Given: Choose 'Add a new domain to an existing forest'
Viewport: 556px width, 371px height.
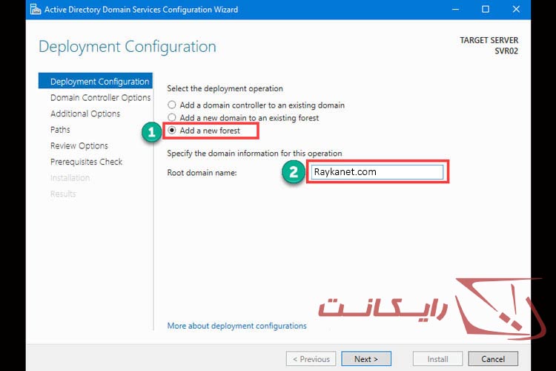Looking at the screenshot, I should (x=172, y=118).
